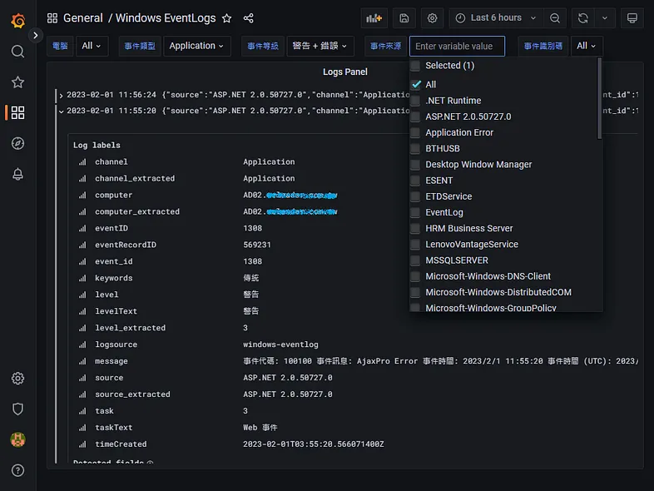Open the Configuration gear in sidebar
Viewport: 654px width, 491px height.
[17, 379]
